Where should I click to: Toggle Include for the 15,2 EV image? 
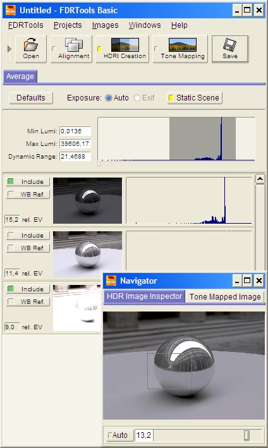point(28,182)
